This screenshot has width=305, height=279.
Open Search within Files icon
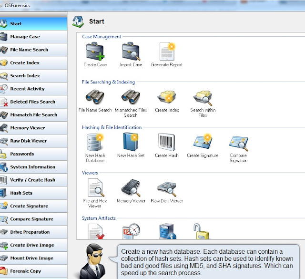[203, 97]
